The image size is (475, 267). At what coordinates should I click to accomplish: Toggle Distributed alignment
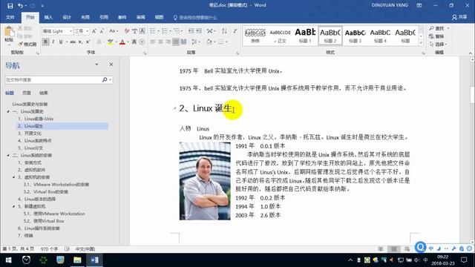[x=183, y=42]
